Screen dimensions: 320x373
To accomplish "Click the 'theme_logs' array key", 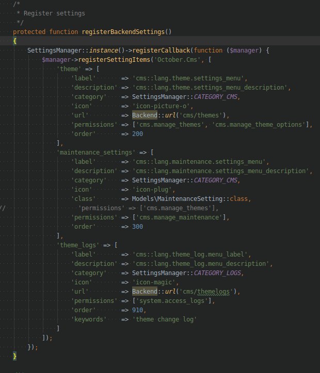I will (x=77, y=245).
